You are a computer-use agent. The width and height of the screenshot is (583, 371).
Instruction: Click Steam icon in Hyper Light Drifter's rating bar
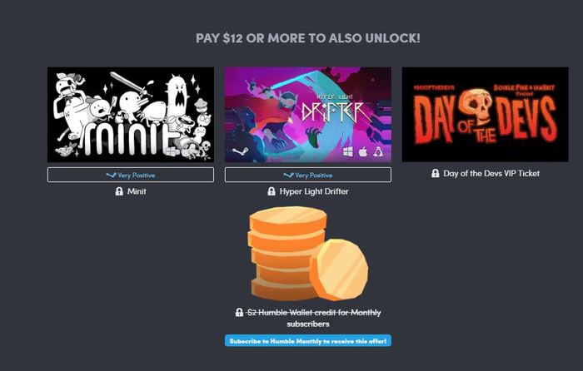pos(288,175)
